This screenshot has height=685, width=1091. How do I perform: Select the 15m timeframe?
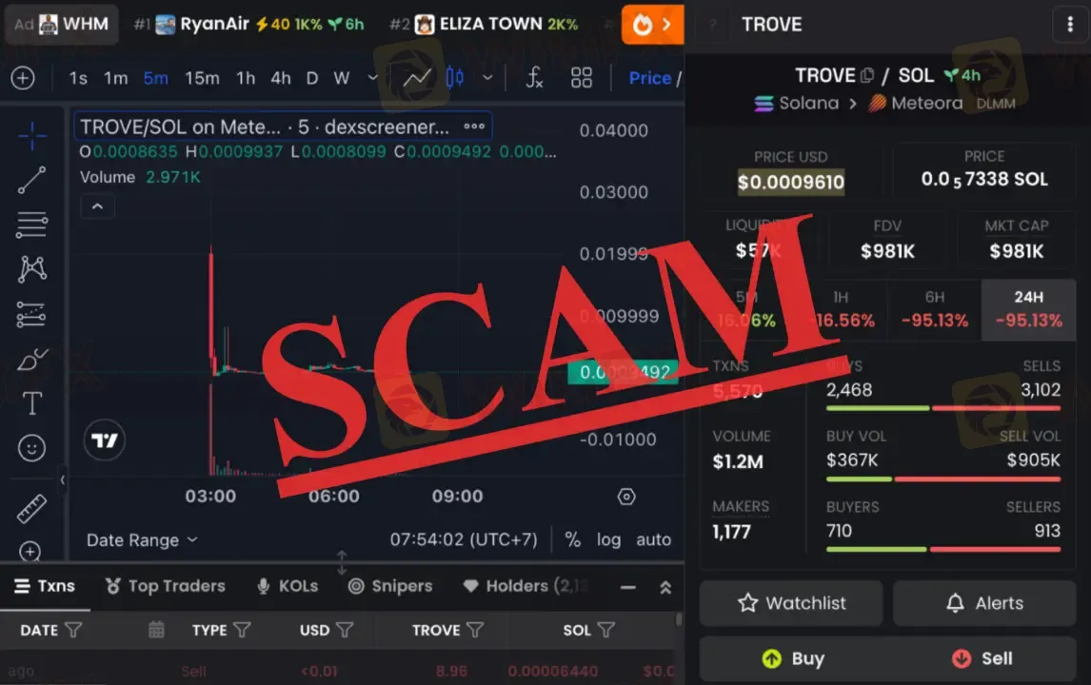202,78
